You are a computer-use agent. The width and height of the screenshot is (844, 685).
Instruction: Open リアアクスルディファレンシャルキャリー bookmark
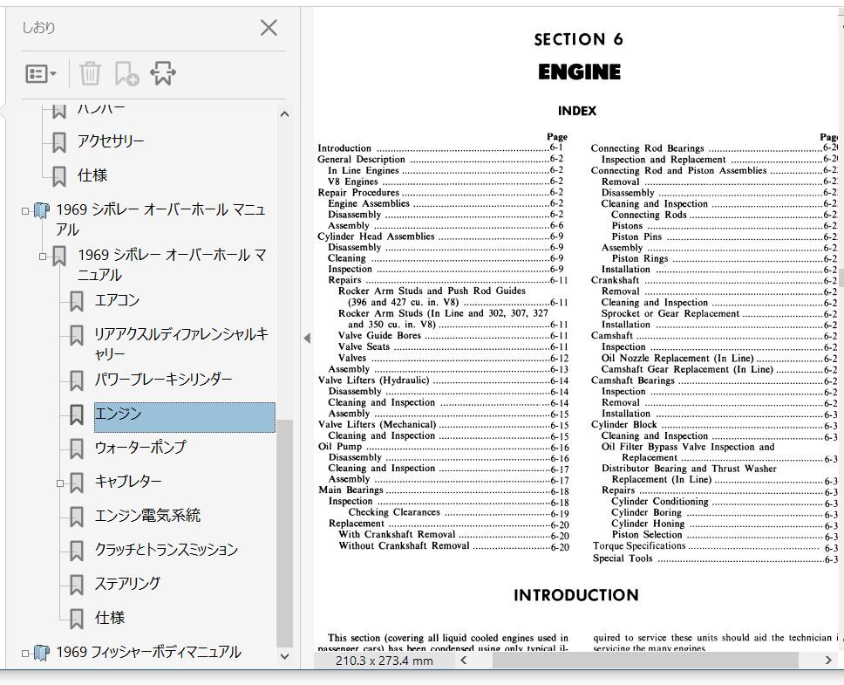click(x=181, y=344)
